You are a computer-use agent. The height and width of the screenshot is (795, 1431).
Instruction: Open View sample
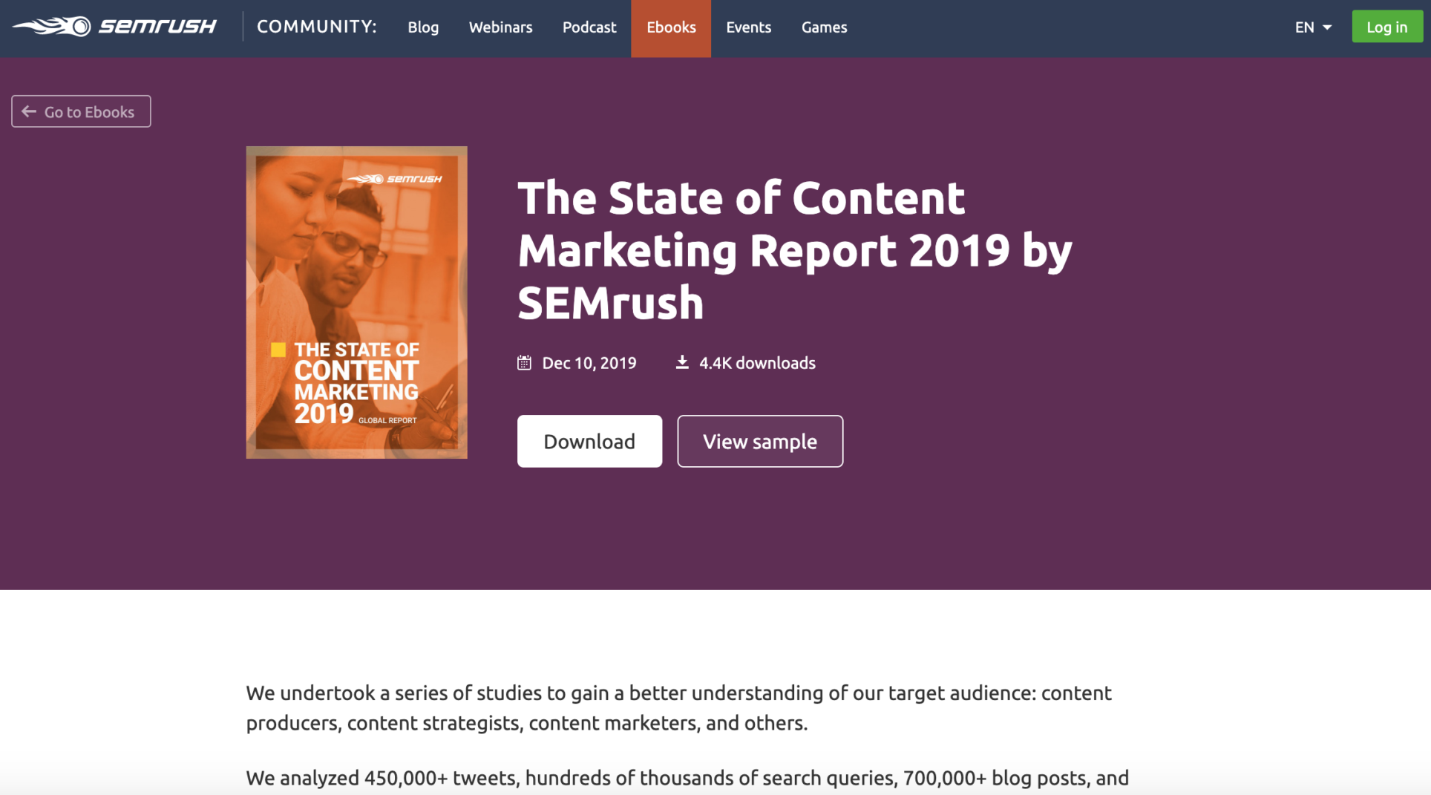759,441
